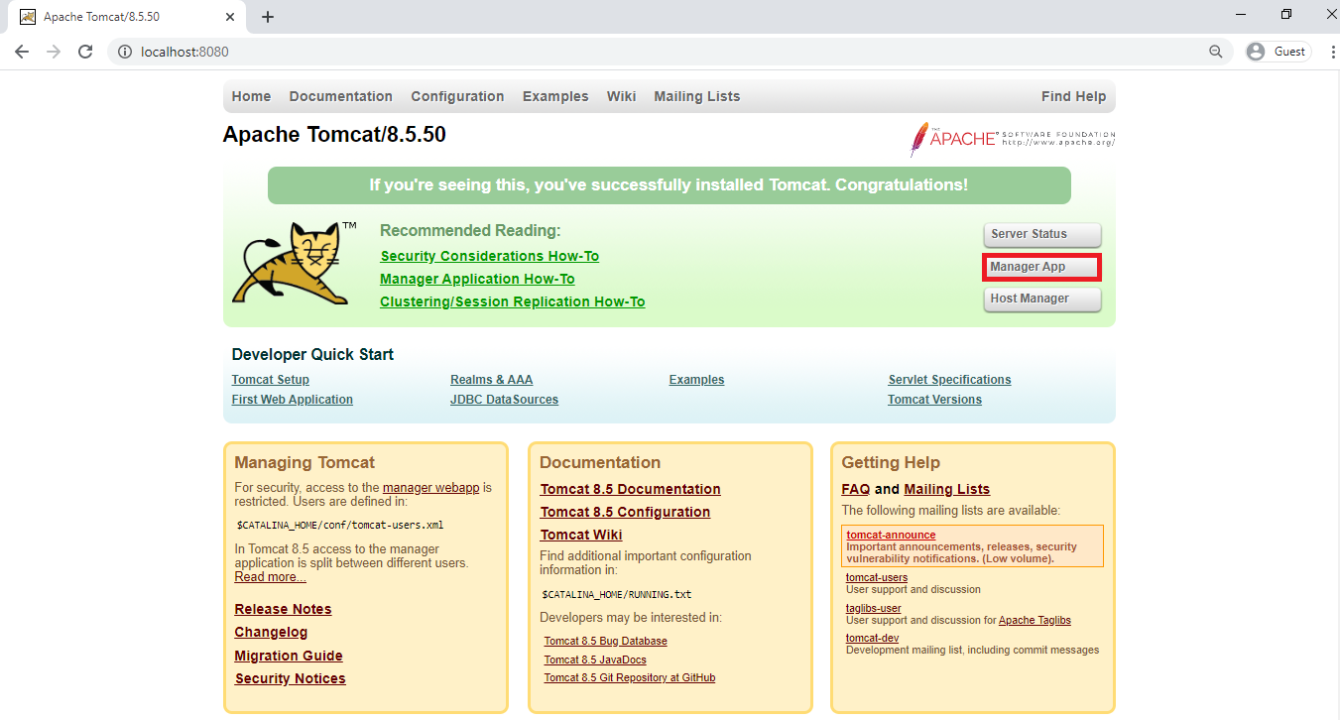Viewport: 1340px width, 720px height.
Task: Click the browser back arrow
Action: [22, 52]
